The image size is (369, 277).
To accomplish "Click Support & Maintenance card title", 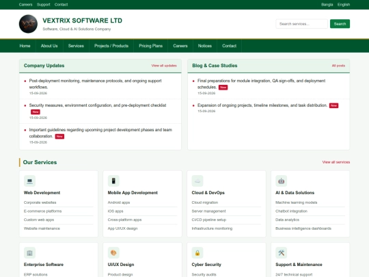I will click(299, 265).
